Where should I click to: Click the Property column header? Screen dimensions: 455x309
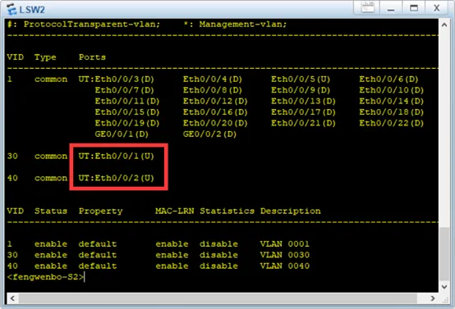(x=101, y=211)
